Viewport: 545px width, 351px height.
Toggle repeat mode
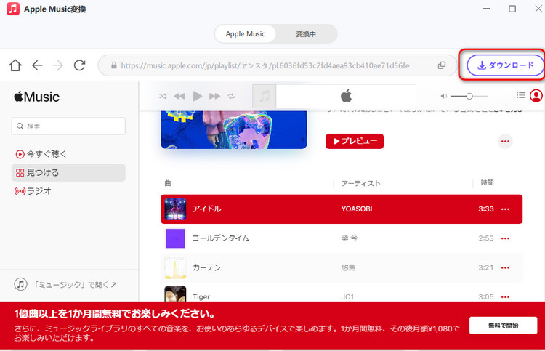pyautogui.click(x=231, y=96)
